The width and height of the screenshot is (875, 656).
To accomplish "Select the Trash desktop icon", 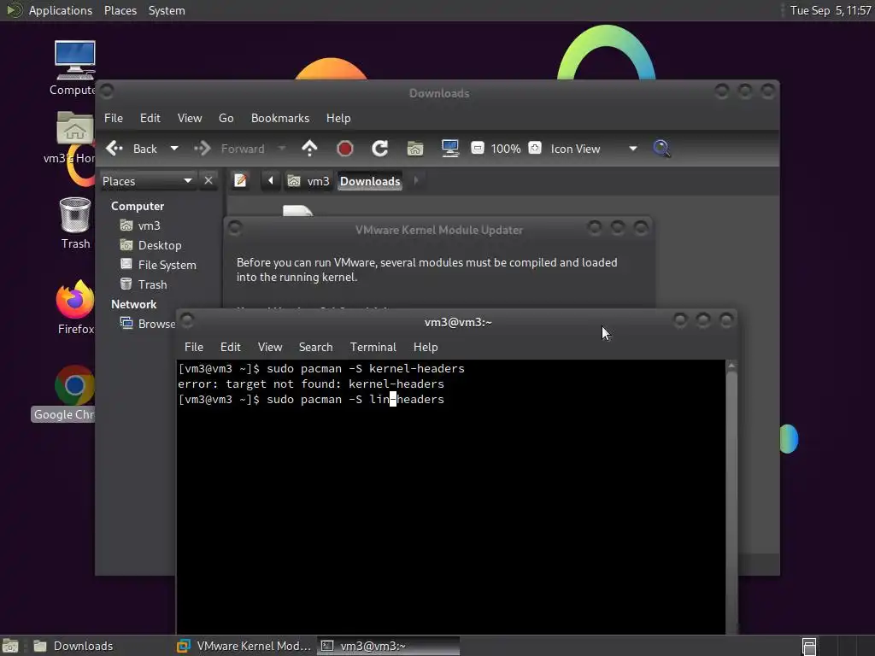I will 75,223.
